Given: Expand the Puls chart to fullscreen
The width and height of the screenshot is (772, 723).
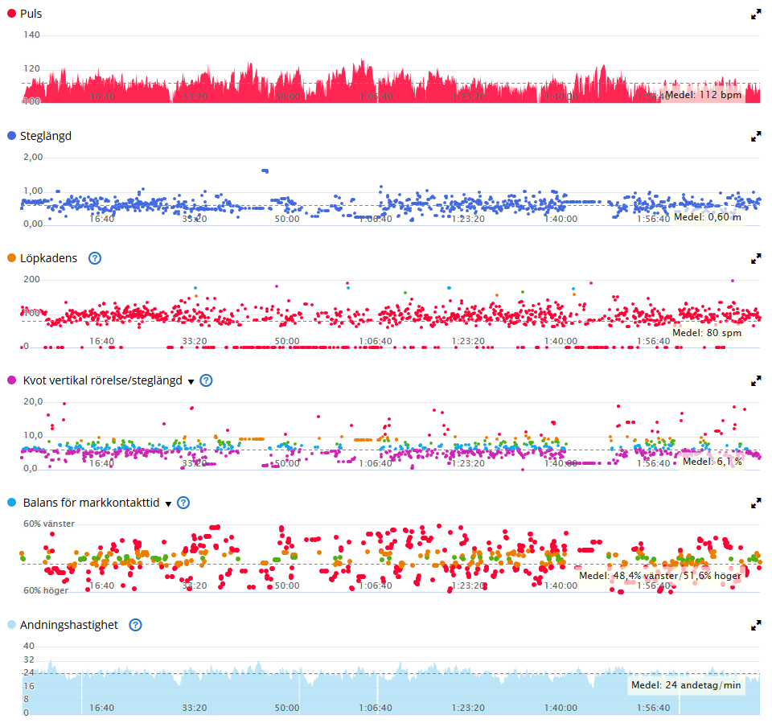Looking at the screenshot, I should pyautogui.click(x=756, y=14).
